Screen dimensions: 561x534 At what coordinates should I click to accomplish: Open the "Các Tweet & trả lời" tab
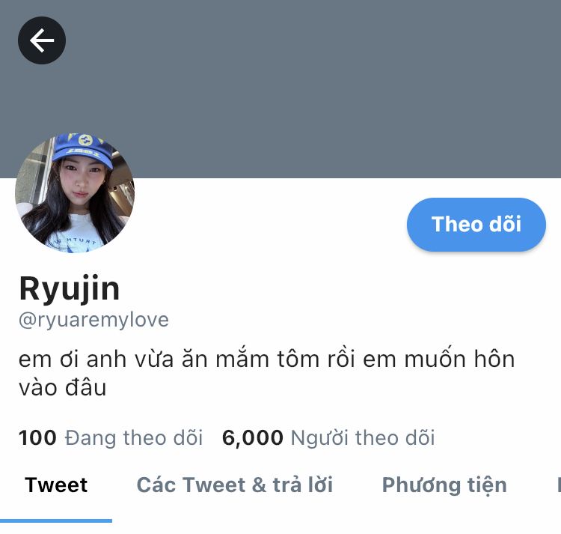[x=235, y=485]
